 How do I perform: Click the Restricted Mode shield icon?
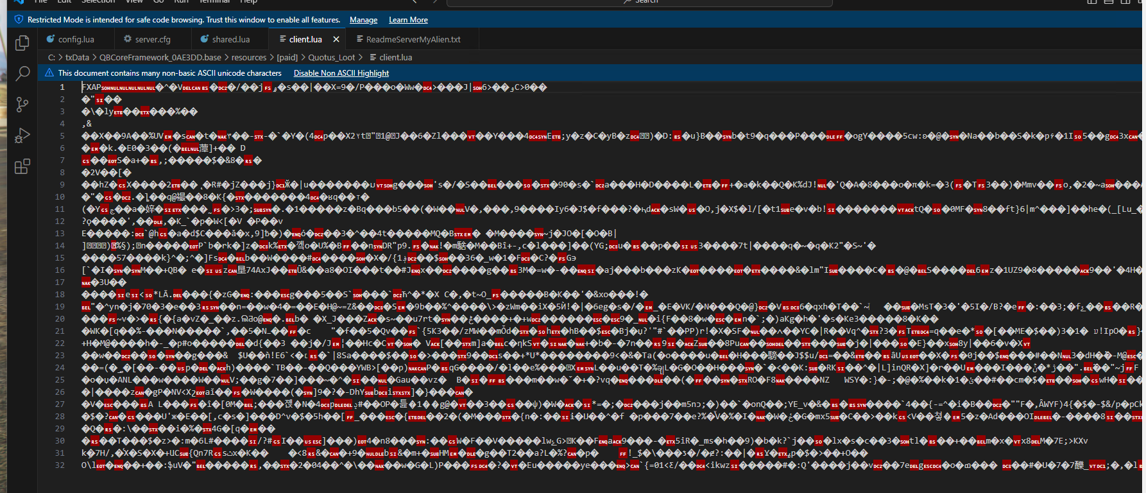pos(19,20)
